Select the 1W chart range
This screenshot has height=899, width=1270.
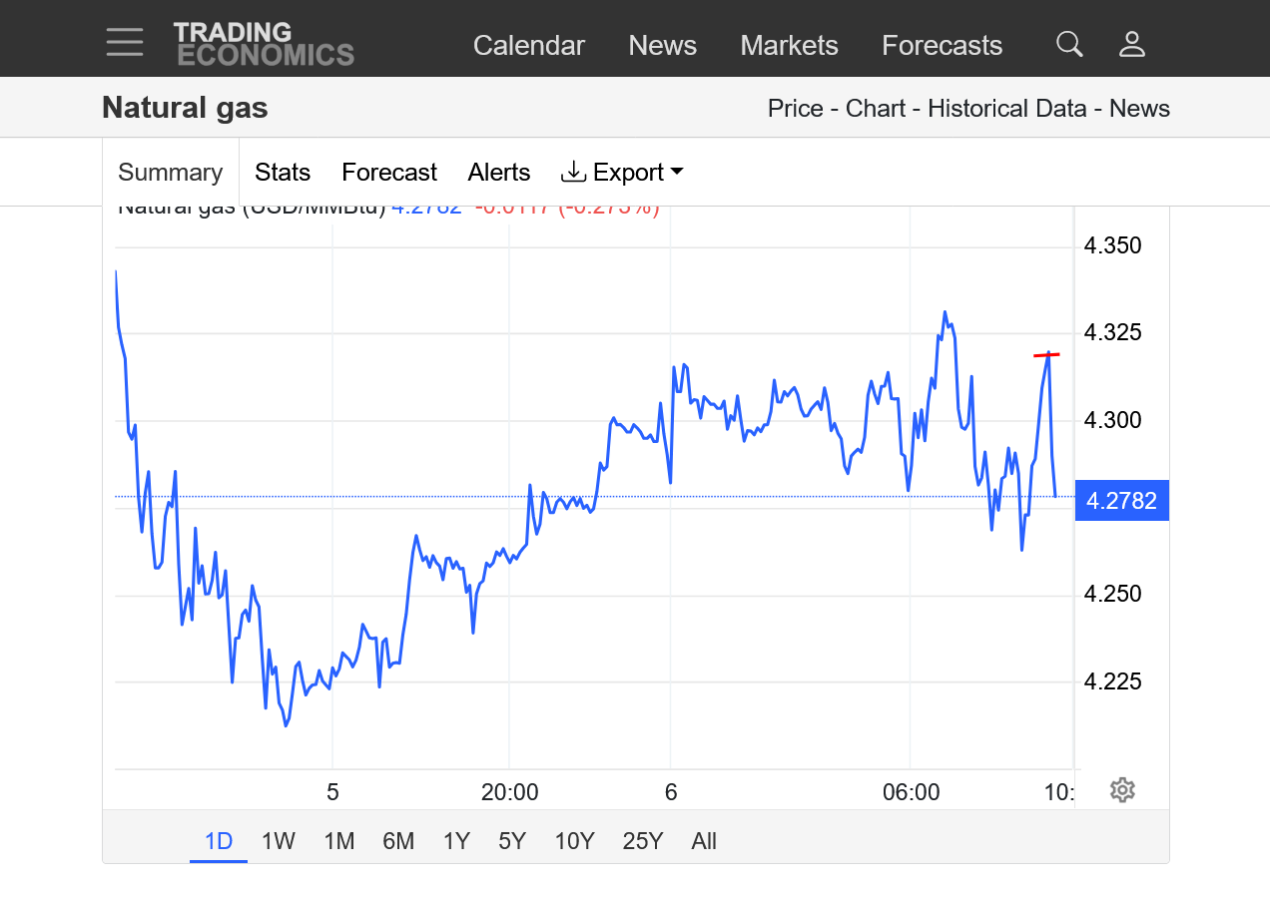click(x=279, y=841)
